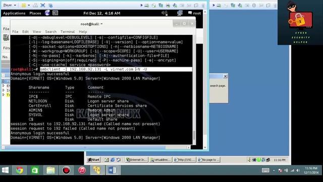This screenshot has height=182, width=323.
Task: Click the CertEnroll share name in terminal
Action: tap(40, 106)
